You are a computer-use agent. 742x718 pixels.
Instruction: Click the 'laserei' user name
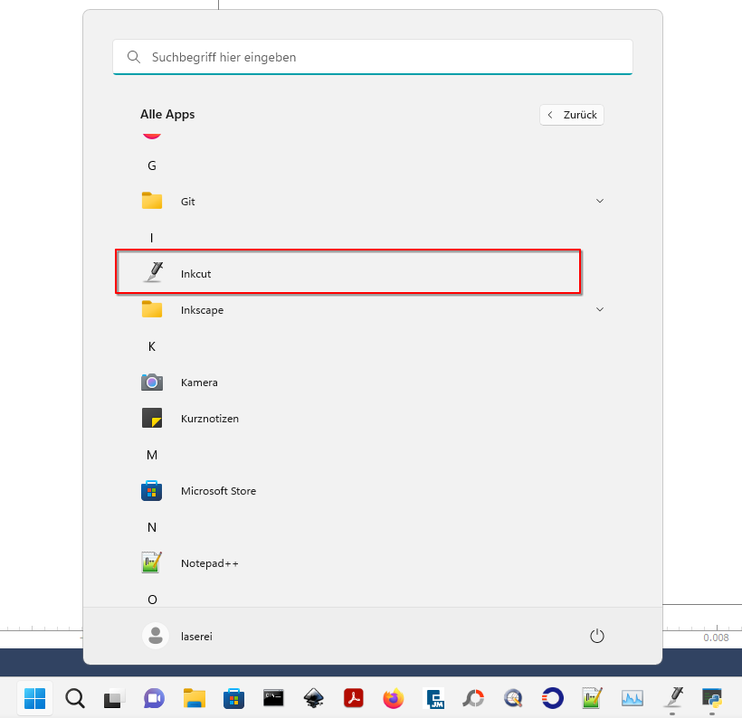click(x=196, y=637)
